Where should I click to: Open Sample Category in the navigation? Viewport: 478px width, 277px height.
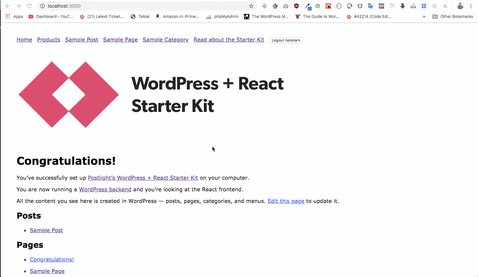click(x=166, y=40)
